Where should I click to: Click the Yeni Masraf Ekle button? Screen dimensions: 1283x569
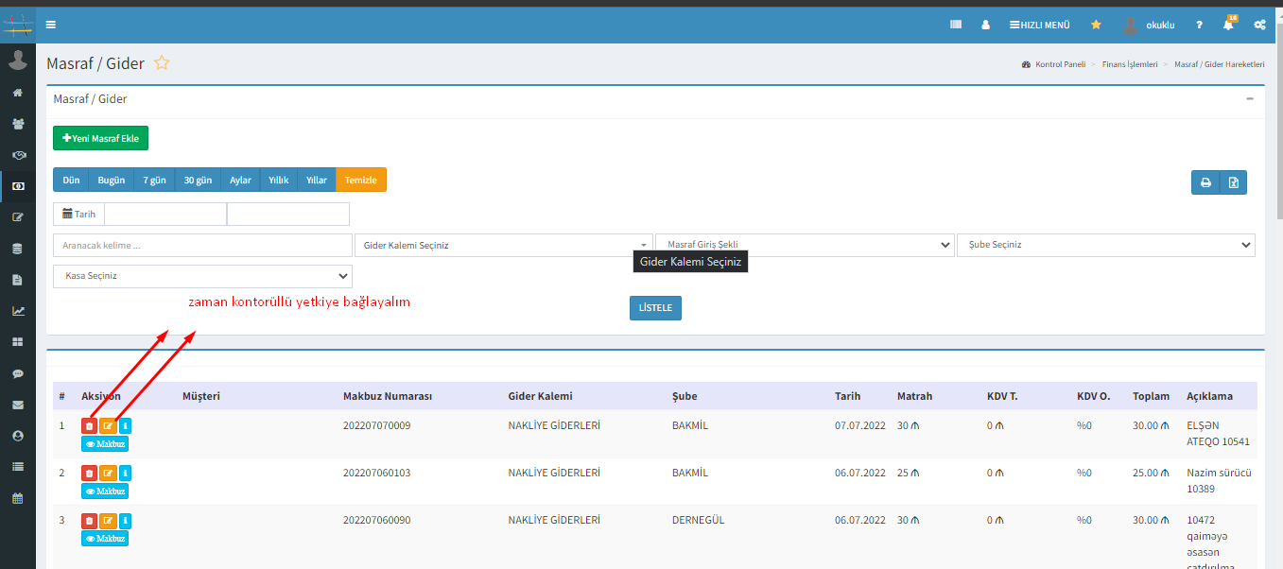(100, 138)
